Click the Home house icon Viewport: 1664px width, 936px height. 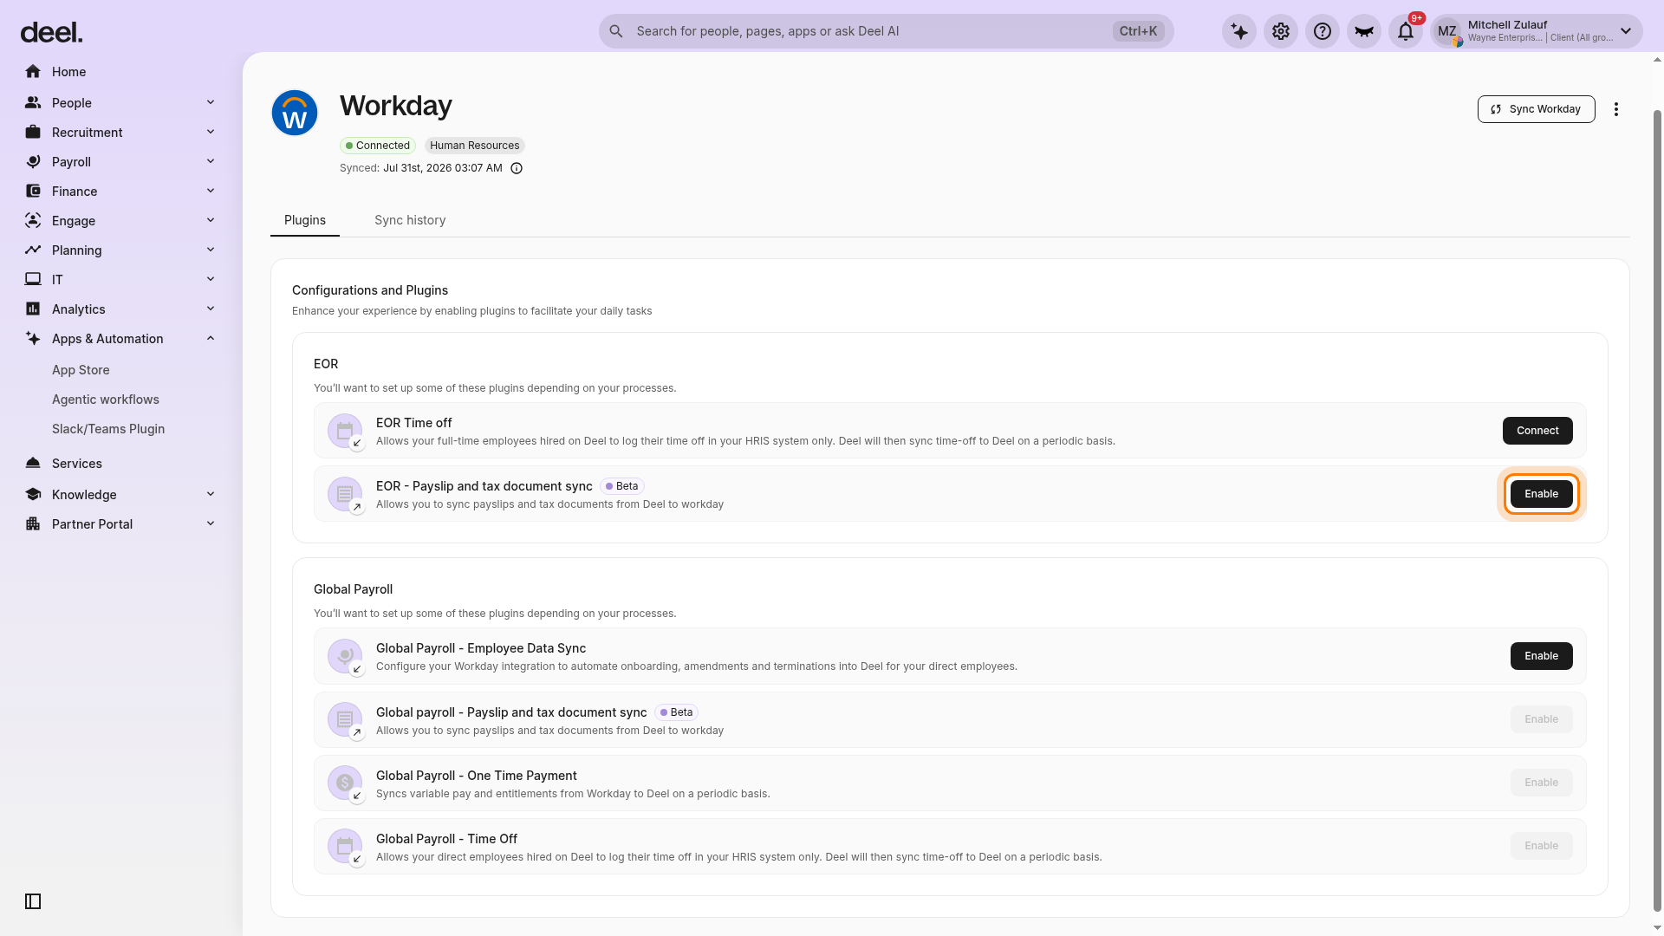click(33, 71)
